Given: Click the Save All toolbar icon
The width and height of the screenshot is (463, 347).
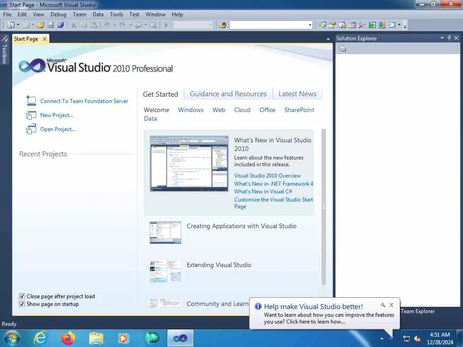Looking at the screenshot, I should click(x=61, y=25).
